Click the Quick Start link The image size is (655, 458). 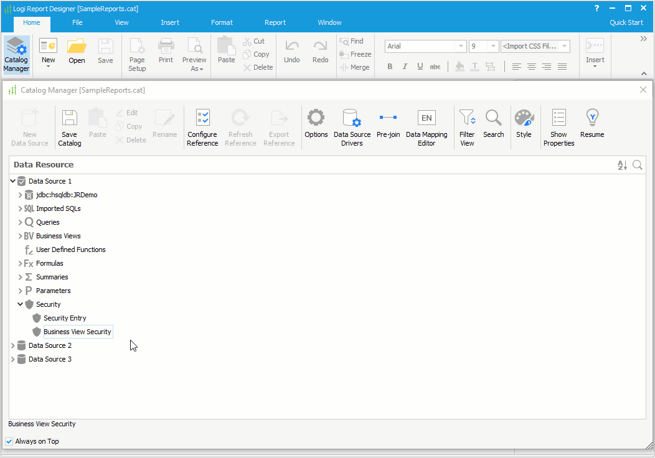(626, 22)
